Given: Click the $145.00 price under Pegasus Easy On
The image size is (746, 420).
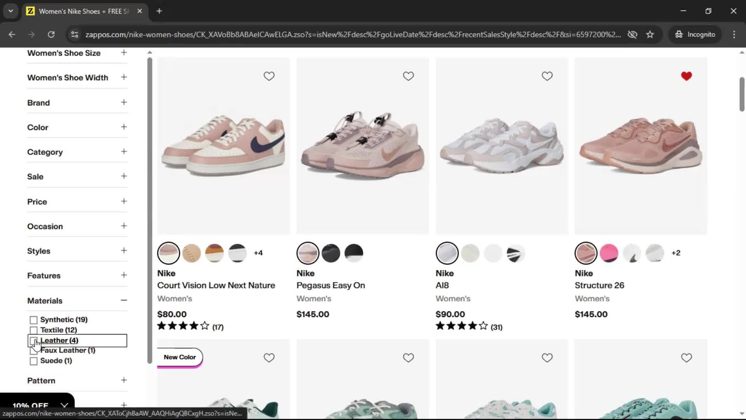Looking at the screenshot, I should 313,314.
